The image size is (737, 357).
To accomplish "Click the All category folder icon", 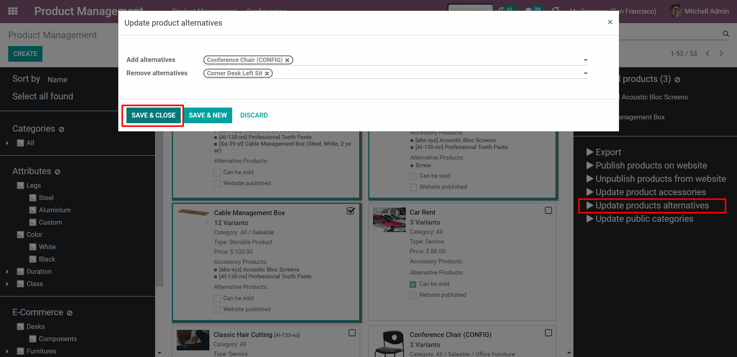I will coord(20,143).
